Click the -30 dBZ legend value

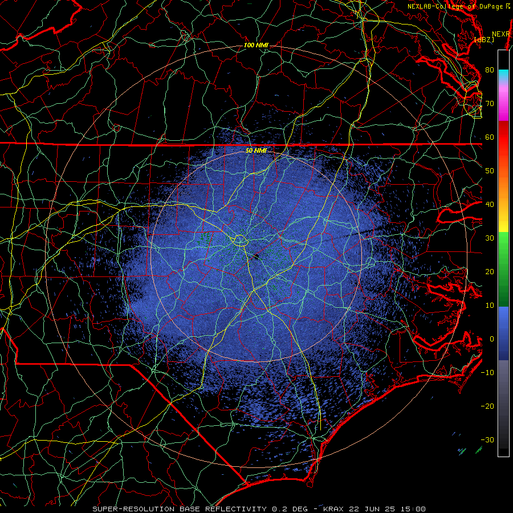(x=487, y=439)
